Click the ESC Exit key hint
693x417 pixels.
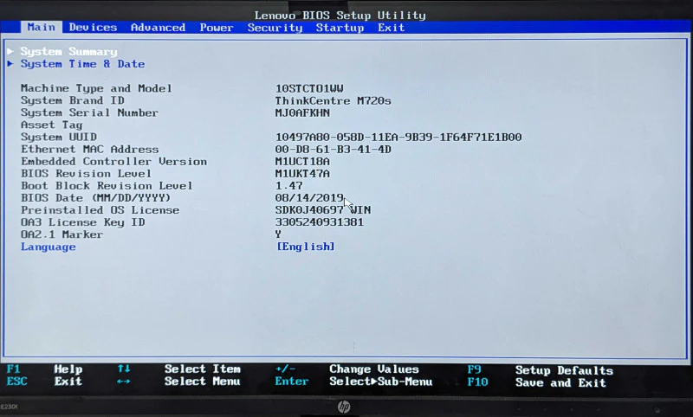[44, 382]
